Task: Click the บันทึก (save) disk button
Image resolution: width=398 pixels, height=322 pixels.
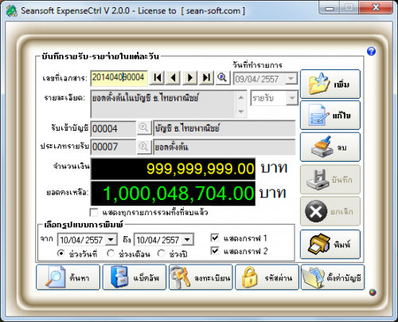Action: (x=330, y=179)
